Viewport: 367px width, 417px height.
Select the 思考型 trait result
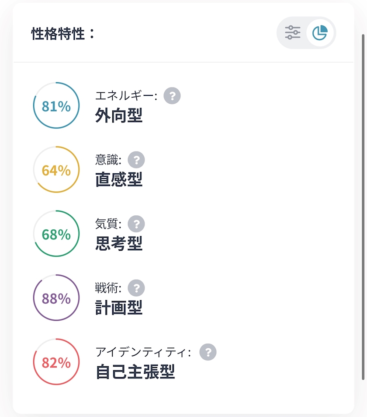tap(119, 244)
